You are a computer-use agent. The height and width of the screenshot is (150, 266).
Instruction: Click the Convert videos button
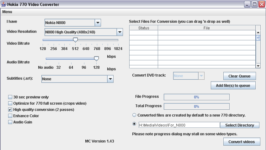pyautogui.click(x=242, y=142)
